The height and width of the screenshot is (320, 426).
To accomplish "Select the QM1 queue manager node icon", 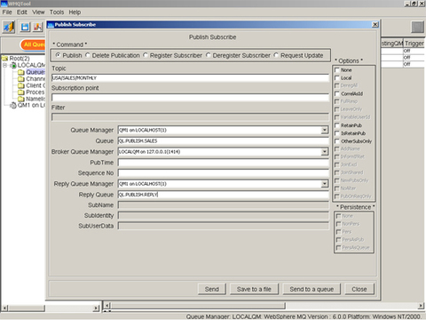I will tap(13, 105).
